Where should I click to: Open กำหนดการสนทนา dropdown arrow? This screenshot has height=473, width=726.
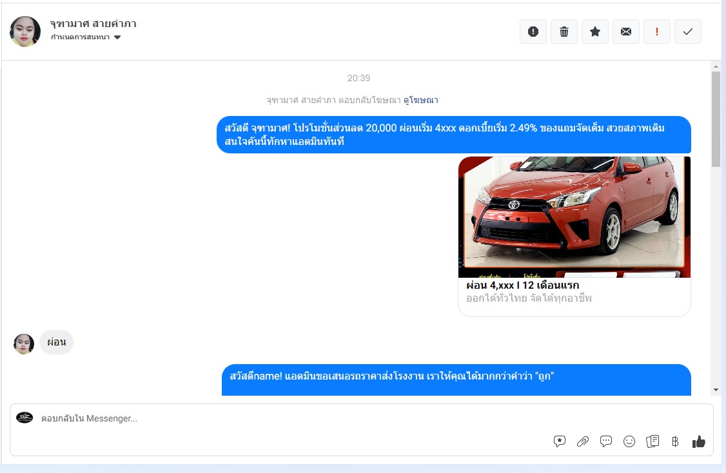117,37
